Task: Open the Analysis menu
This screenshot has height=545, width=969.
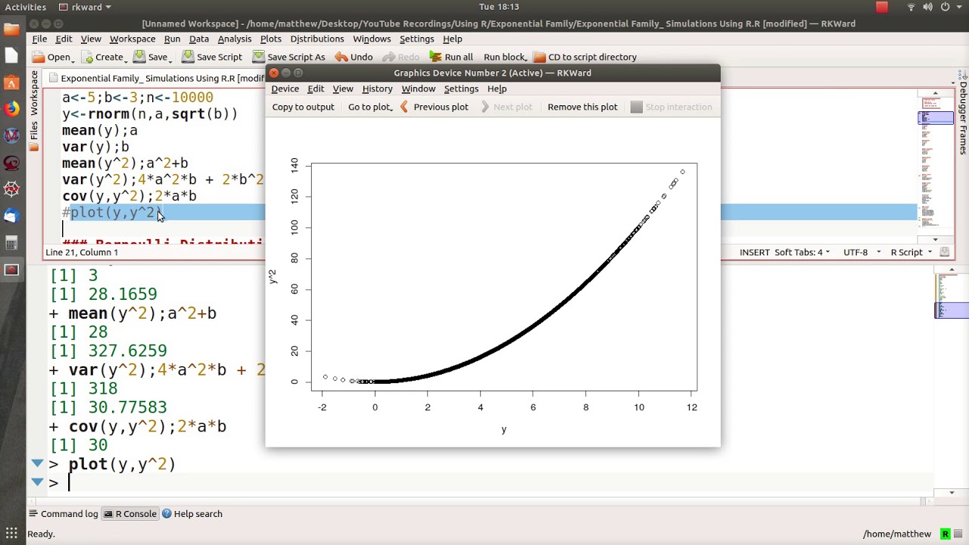Action: point(235,39)
